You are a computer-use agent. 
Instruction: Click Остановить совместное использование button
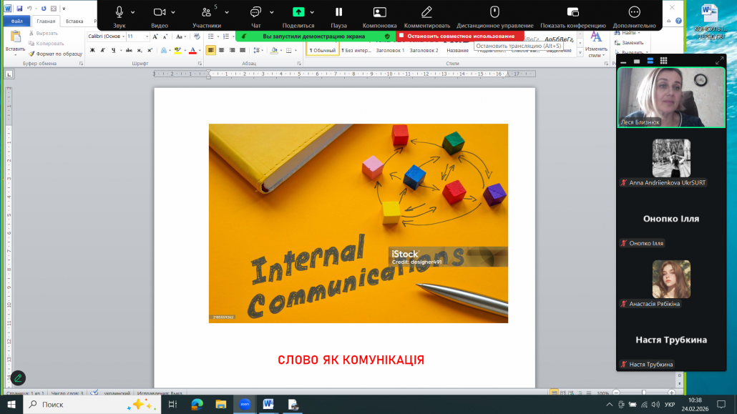(460, 36)
